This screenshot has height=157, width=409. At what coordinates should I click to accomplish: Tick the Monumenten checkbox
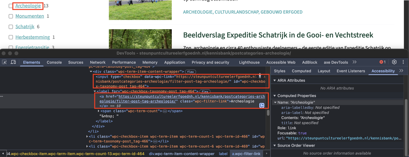coord(11,16)
